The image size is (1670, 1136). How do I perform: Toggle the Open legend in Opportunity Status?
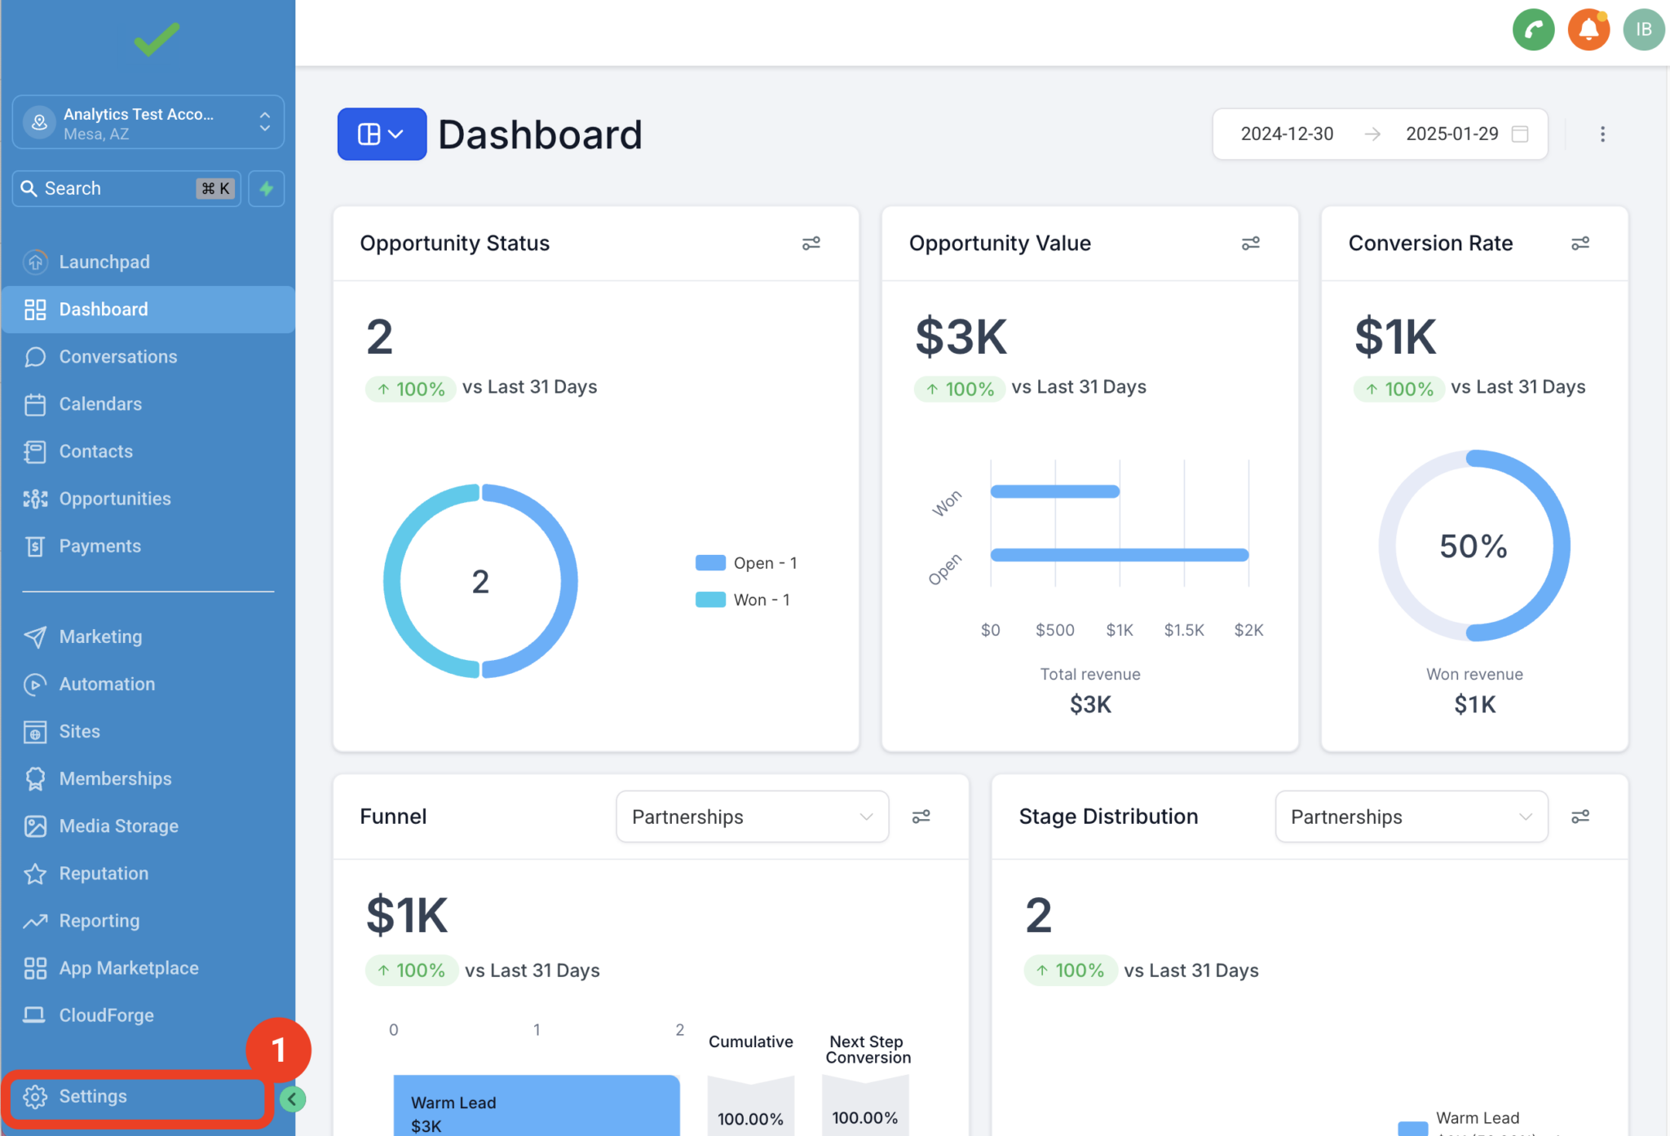pyautogui.click(x=747, y=562)
